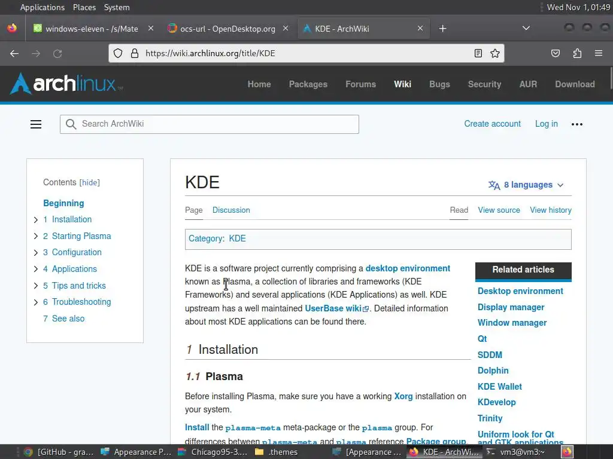Expand Starting Plasma section in contents
Viewport: 613px width, 459px height.
click(35, 236)
